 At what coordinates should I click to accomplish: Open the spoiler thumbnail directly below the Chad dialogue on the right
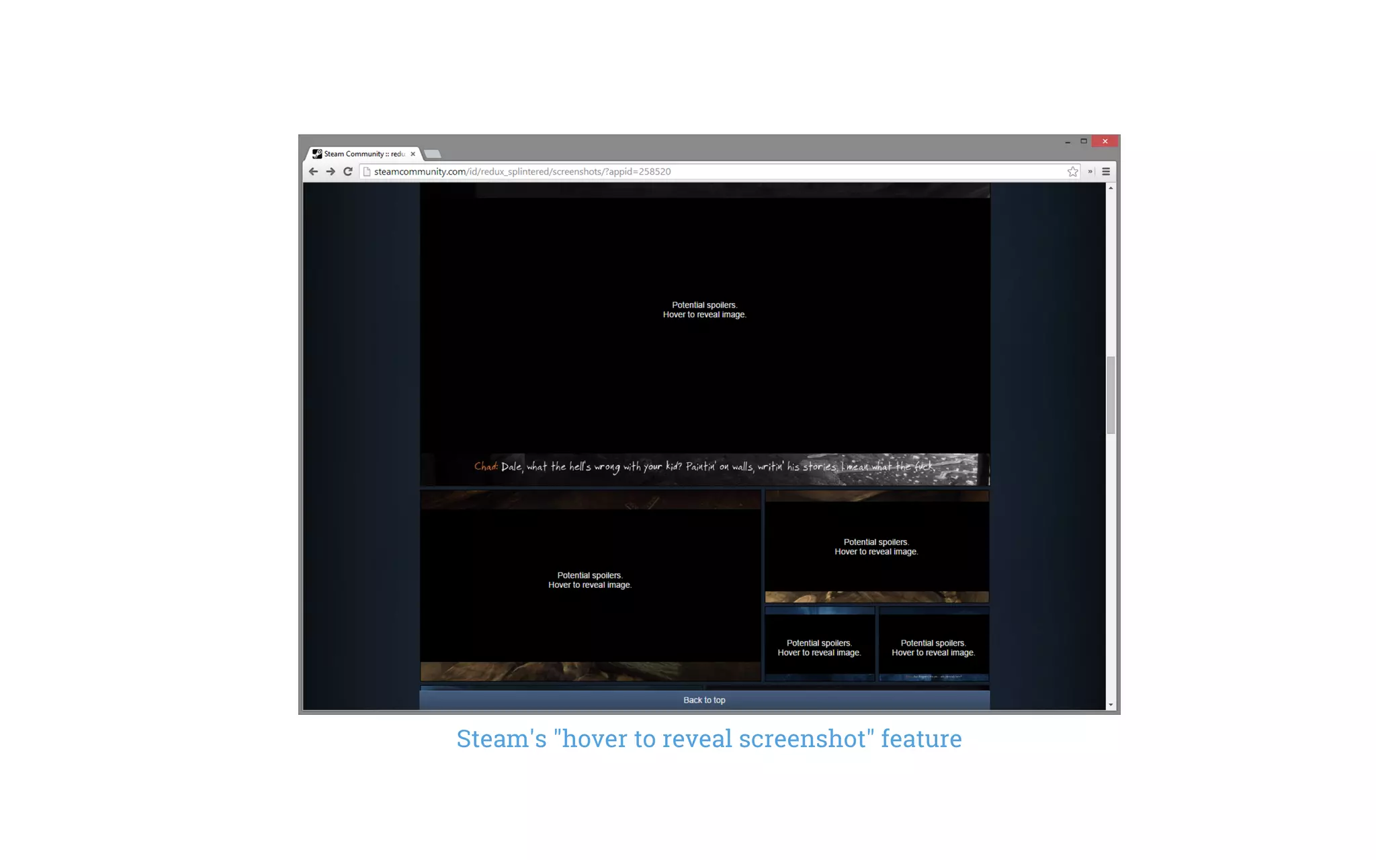pyautogui.click(x=877, y=546)
